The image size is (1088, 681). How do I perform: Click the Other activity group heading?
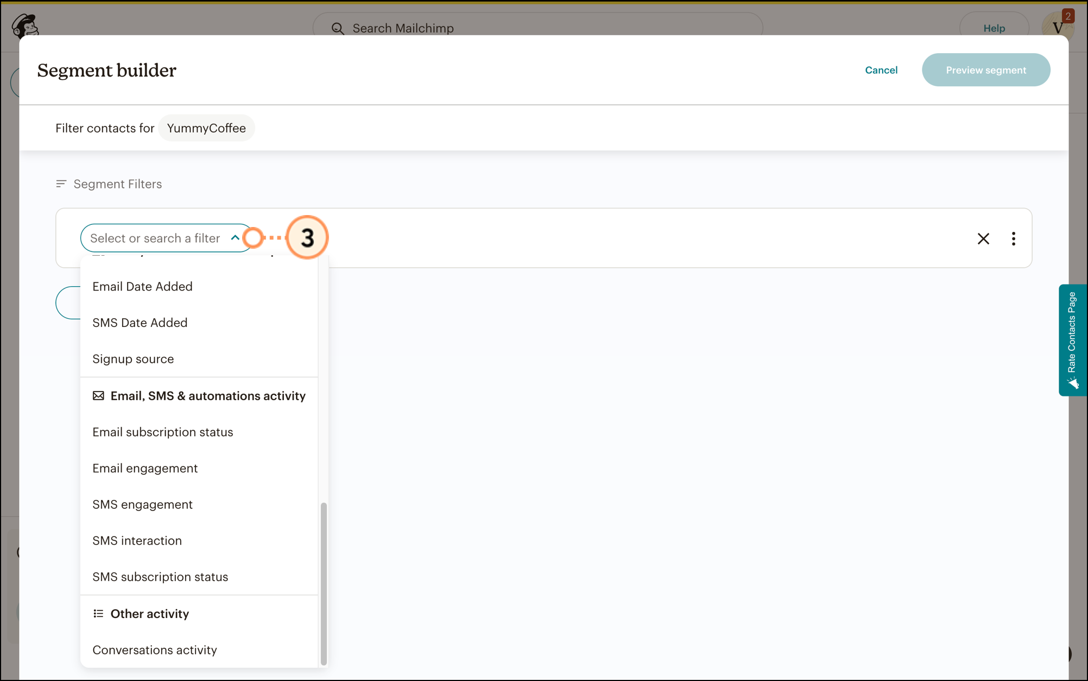(x=150, y=614)
